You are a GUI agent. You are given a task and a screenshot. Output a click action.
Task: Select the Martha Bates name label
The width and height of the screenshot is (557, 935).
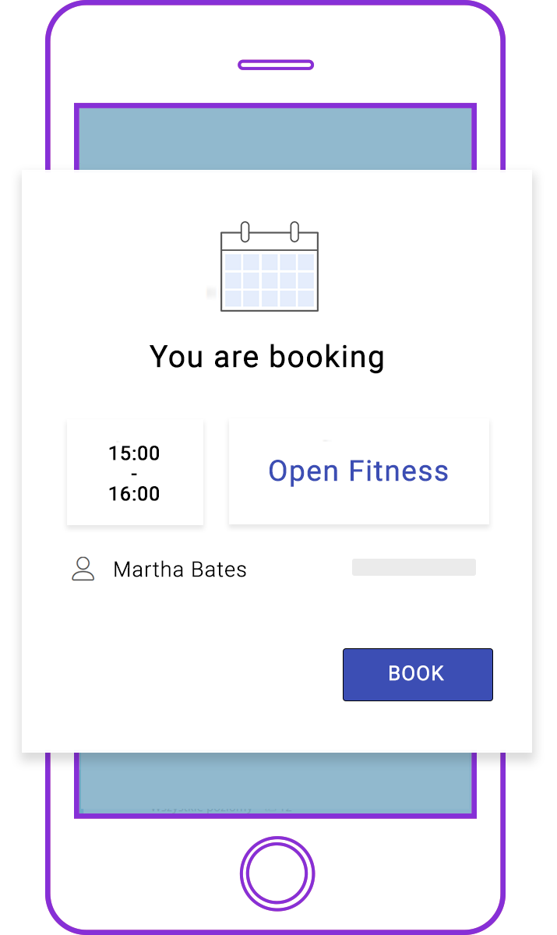[180, 570]
